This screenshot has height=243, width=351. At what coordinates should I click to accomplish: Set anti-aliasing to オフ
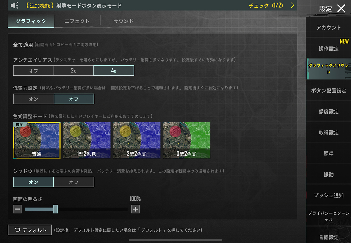click(33, 71)
